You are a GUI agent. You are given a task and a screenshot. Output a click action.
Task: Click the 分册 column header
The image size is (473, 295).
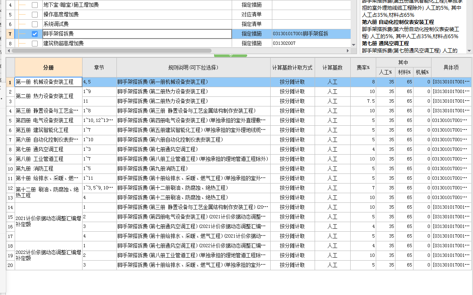[x=48, y=67]
